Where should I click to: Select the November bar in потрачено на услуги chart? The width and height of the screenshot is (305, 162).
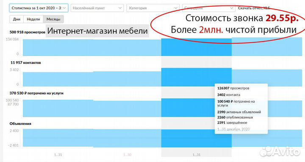(x=127, y=109)
